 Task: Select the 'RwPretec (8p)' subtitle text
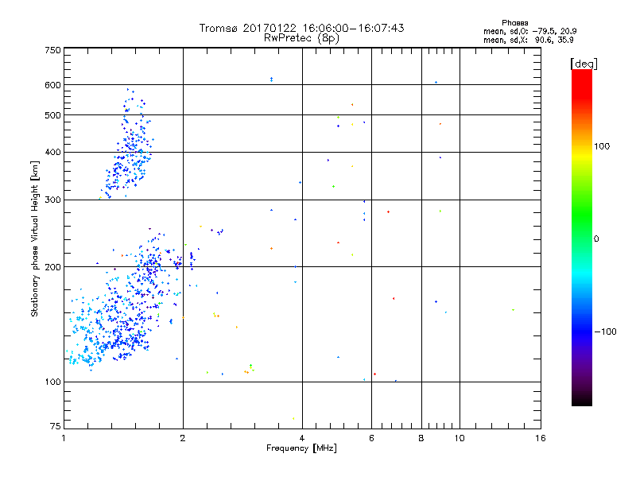pos(301,38)
